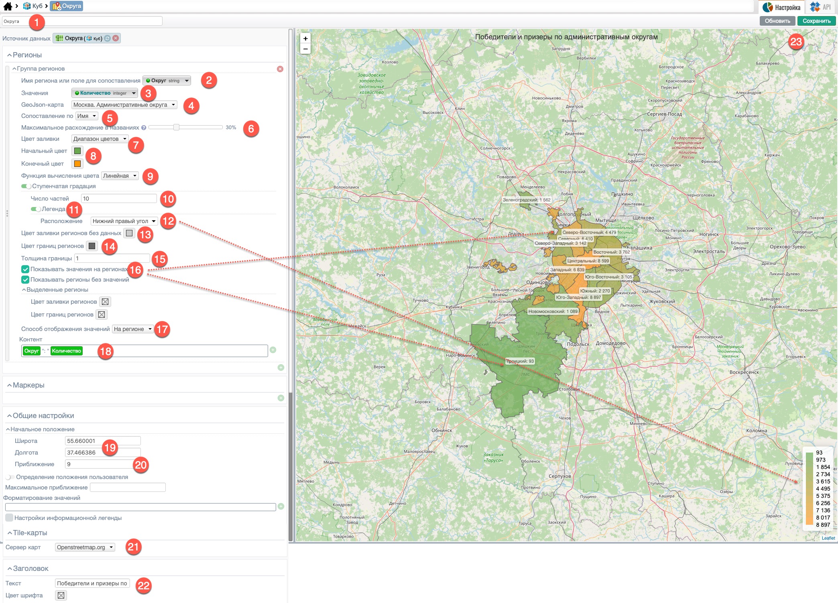Screen dimensions: 838x603
Task: Click the map zoom in plus button
Action: [x=305, y=39]
